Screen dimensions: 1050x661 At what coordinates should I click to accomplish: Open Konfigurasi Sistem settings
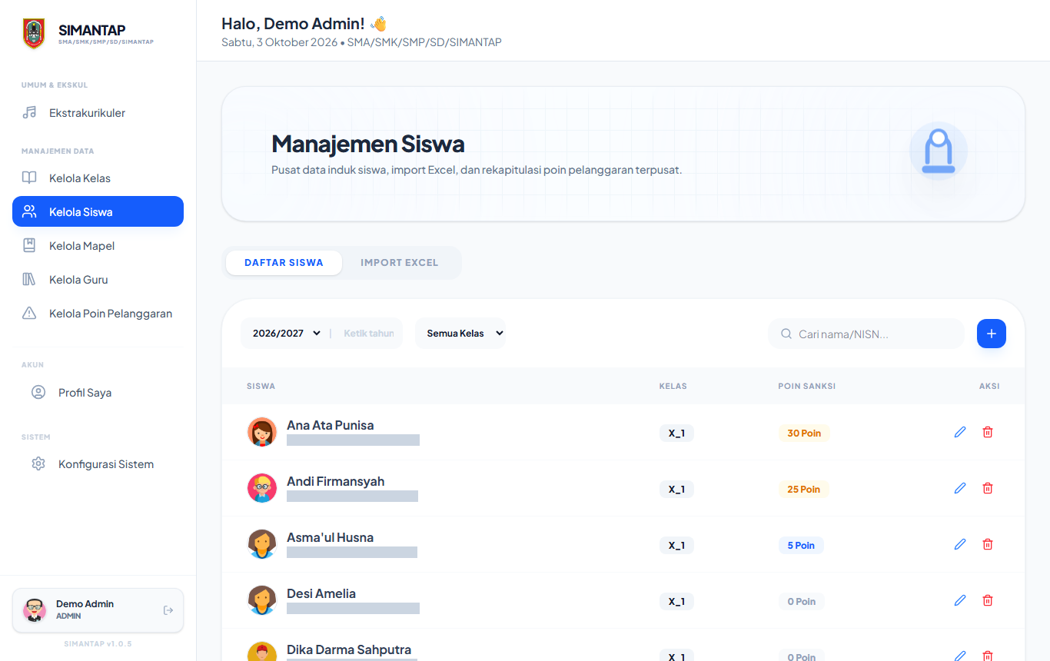pos(98,464)
